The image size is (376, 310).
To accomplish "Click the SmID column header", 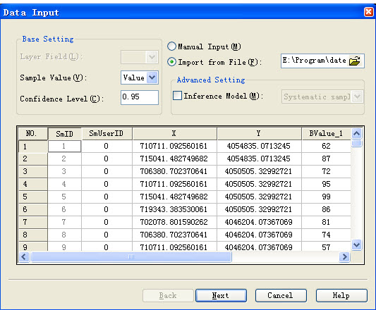I will [x=64, y=134].
